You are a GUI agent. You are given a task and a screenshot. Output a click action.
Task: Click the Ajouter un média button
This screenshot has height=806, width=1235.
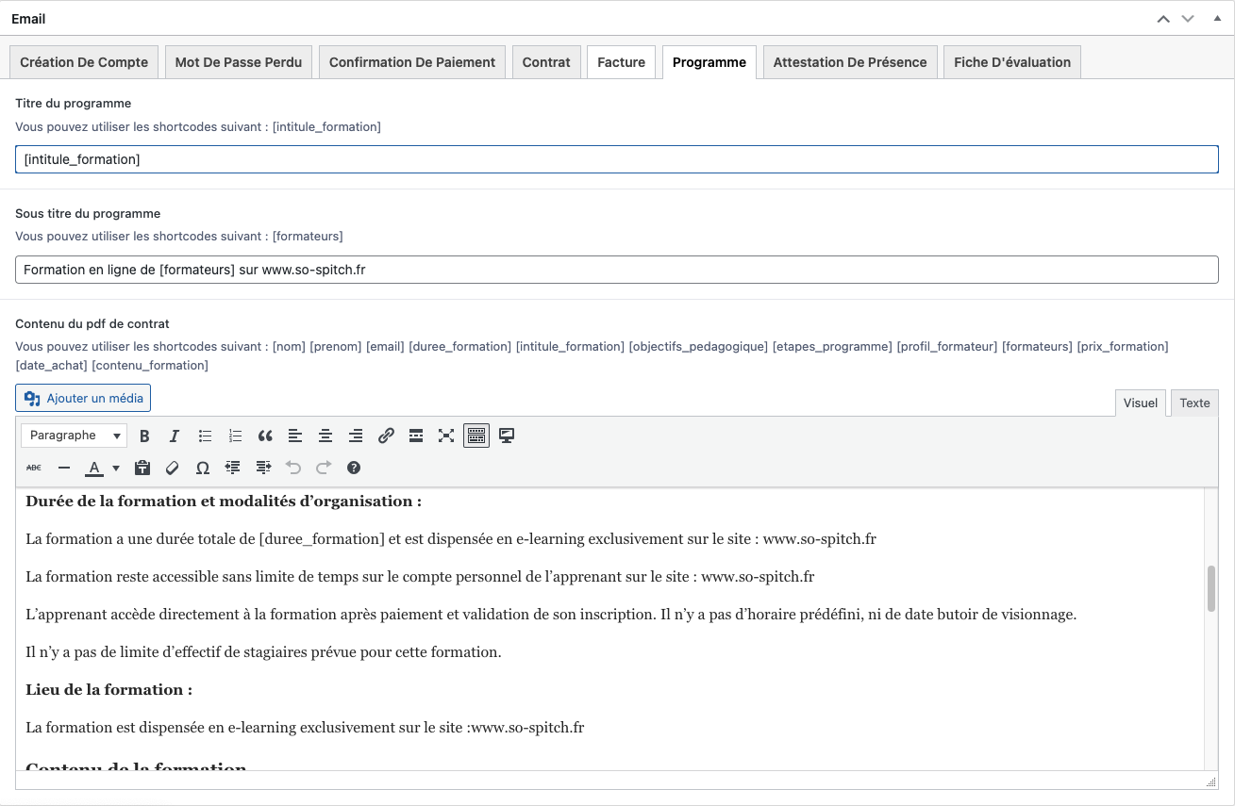[x=82, y=397]
